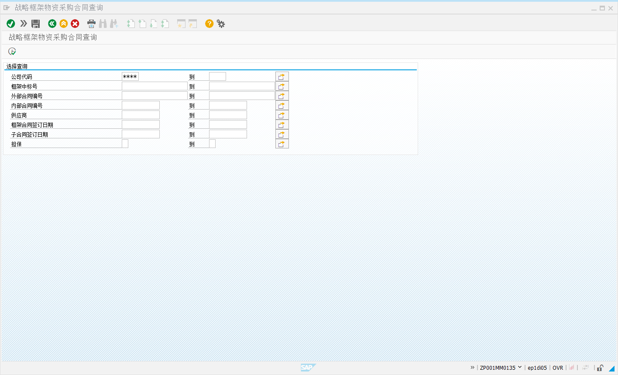Open the yellow Help question mark icon
Image resolution: width=618 pixels, height=375 pixels.
pyautogui.click(x=209, y=24)
